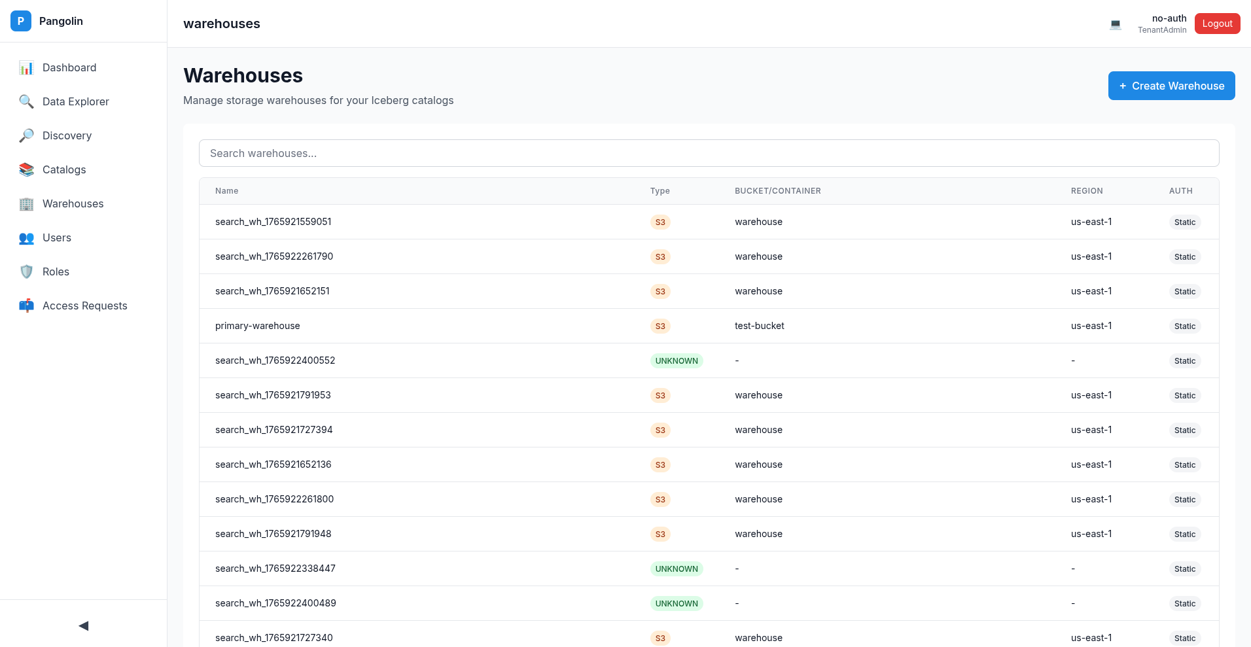Sort by the Name column header
Image resolution: width=1251 pixels, height=647 pixels.
pos(226,191)
